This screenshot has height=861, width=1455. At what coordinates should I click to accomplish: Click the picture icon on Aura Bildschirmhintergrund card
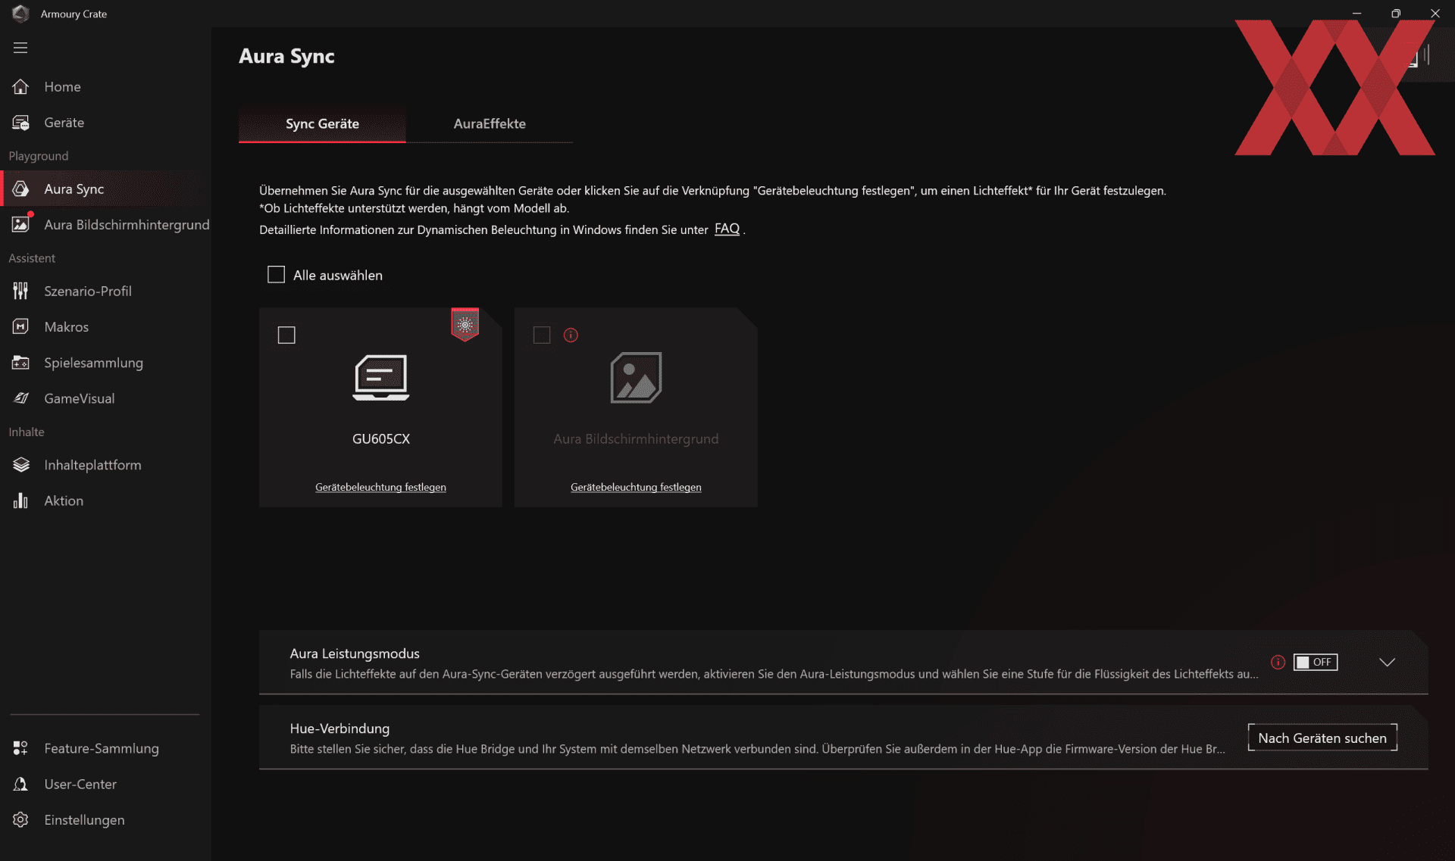click(x=636, y=377)
